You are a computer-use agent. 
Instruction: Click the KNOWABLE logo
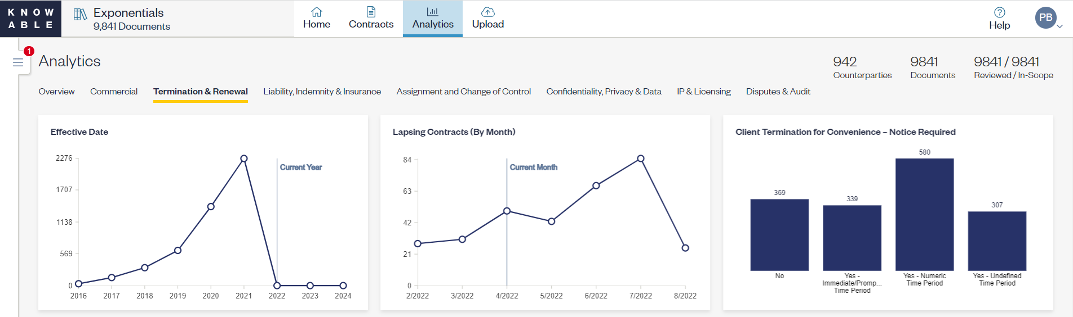(30, 19)
